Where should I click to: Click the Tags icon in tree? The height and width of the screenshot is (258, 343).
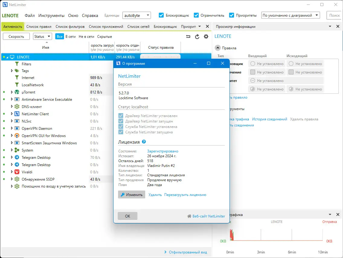coord(17,70)
